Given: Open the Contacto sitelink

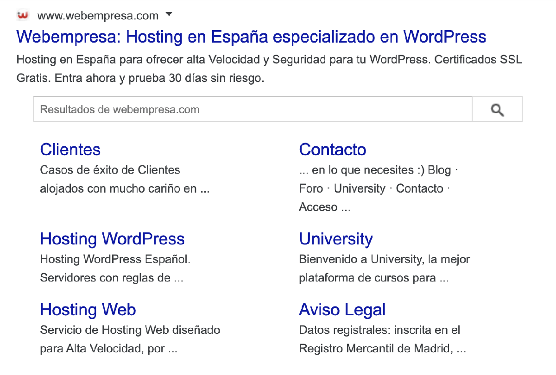Looking at the screenshot, I should 333,150.
